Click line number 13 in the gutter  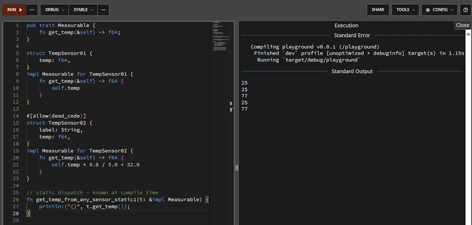coord(15,109)
